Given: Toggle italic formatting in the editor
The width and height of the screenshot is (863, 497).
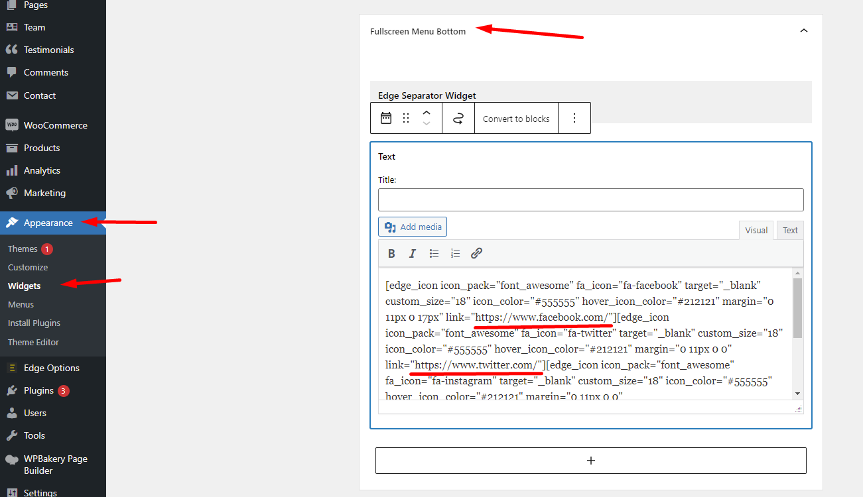Looking at the screenshot, I should coord(413,253).
